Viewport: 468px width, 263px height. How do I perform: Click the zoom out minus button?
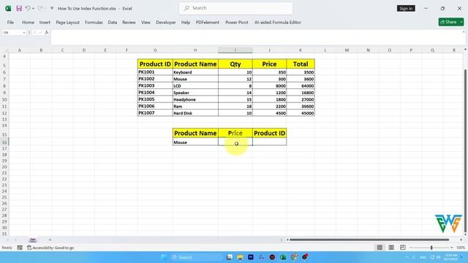coord(411,248)
